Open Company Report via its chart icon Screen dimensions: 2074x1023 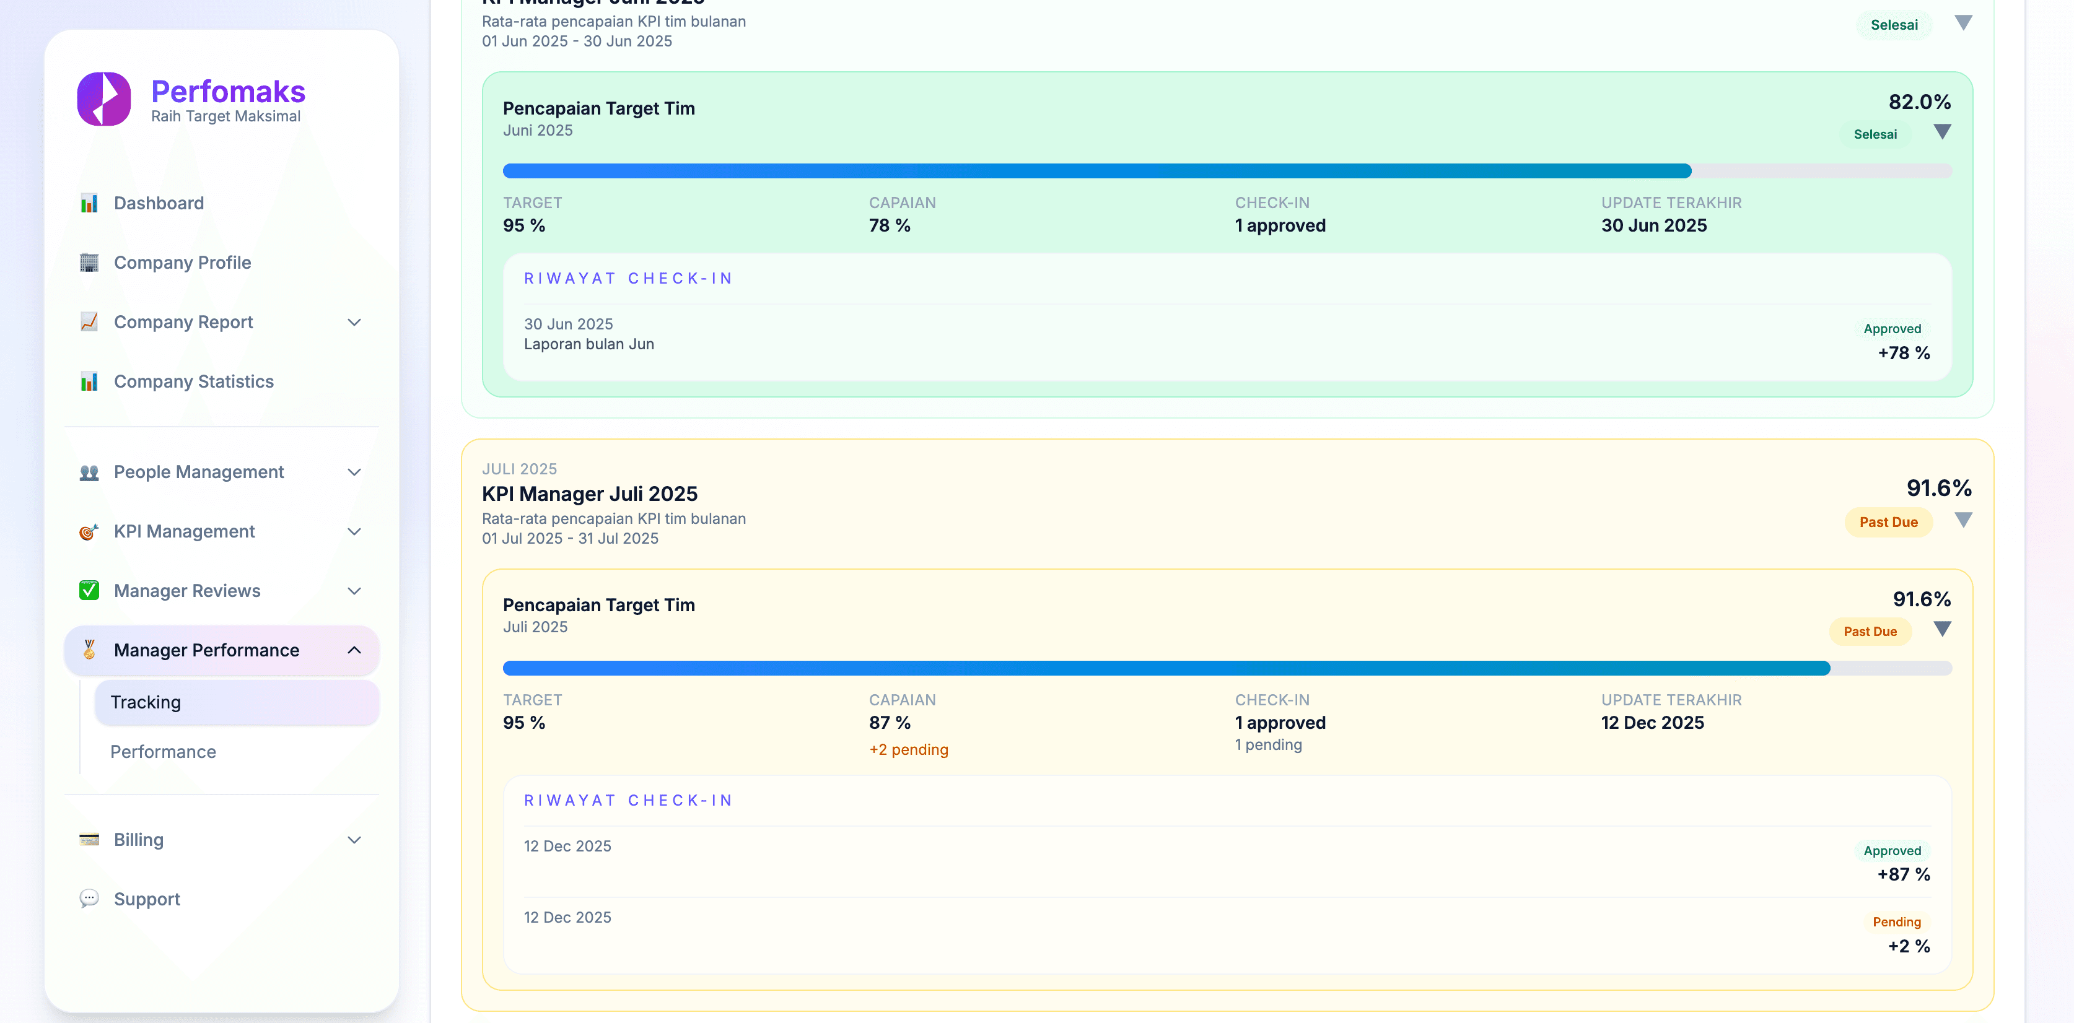click(89, 322)
